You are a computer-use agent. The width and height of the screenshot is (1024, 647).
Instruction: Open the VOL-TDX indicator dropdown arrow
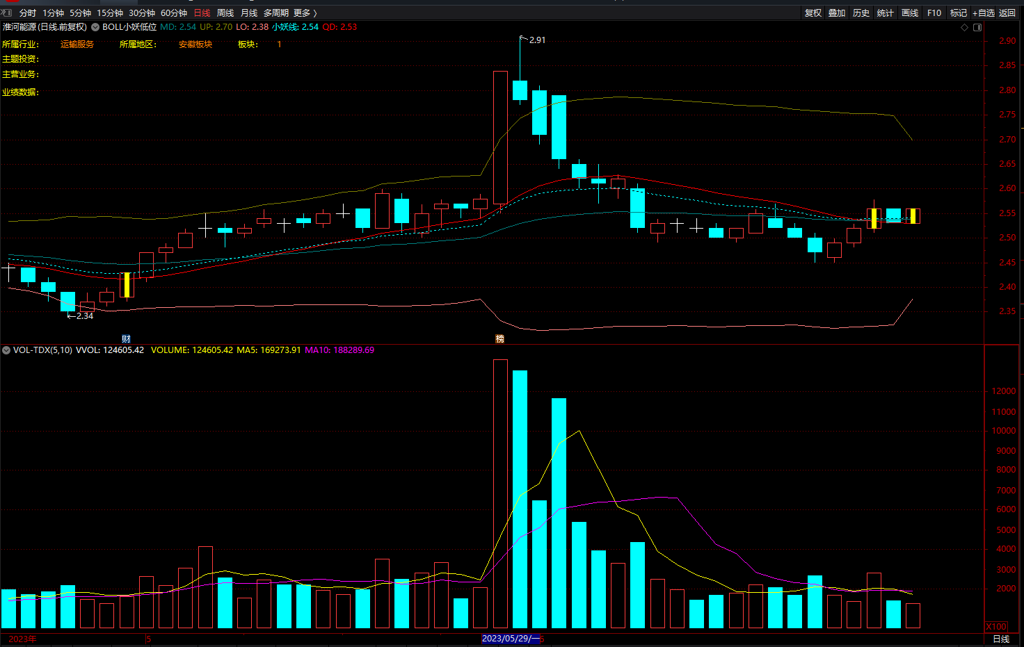pyautogui.click(x=6, y=350)
